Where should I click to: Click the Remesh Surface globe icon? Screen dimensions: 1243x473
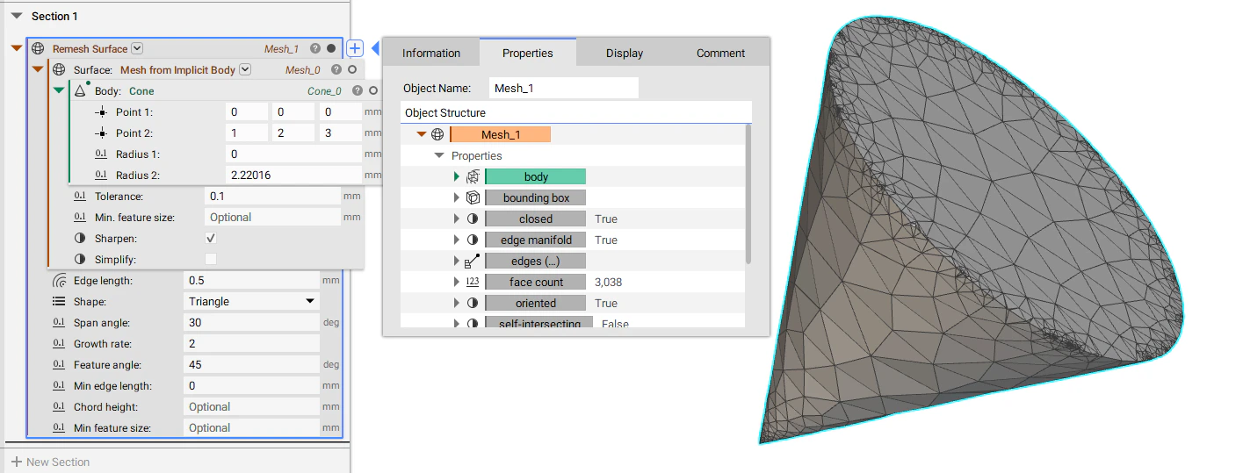pos(38,49)
